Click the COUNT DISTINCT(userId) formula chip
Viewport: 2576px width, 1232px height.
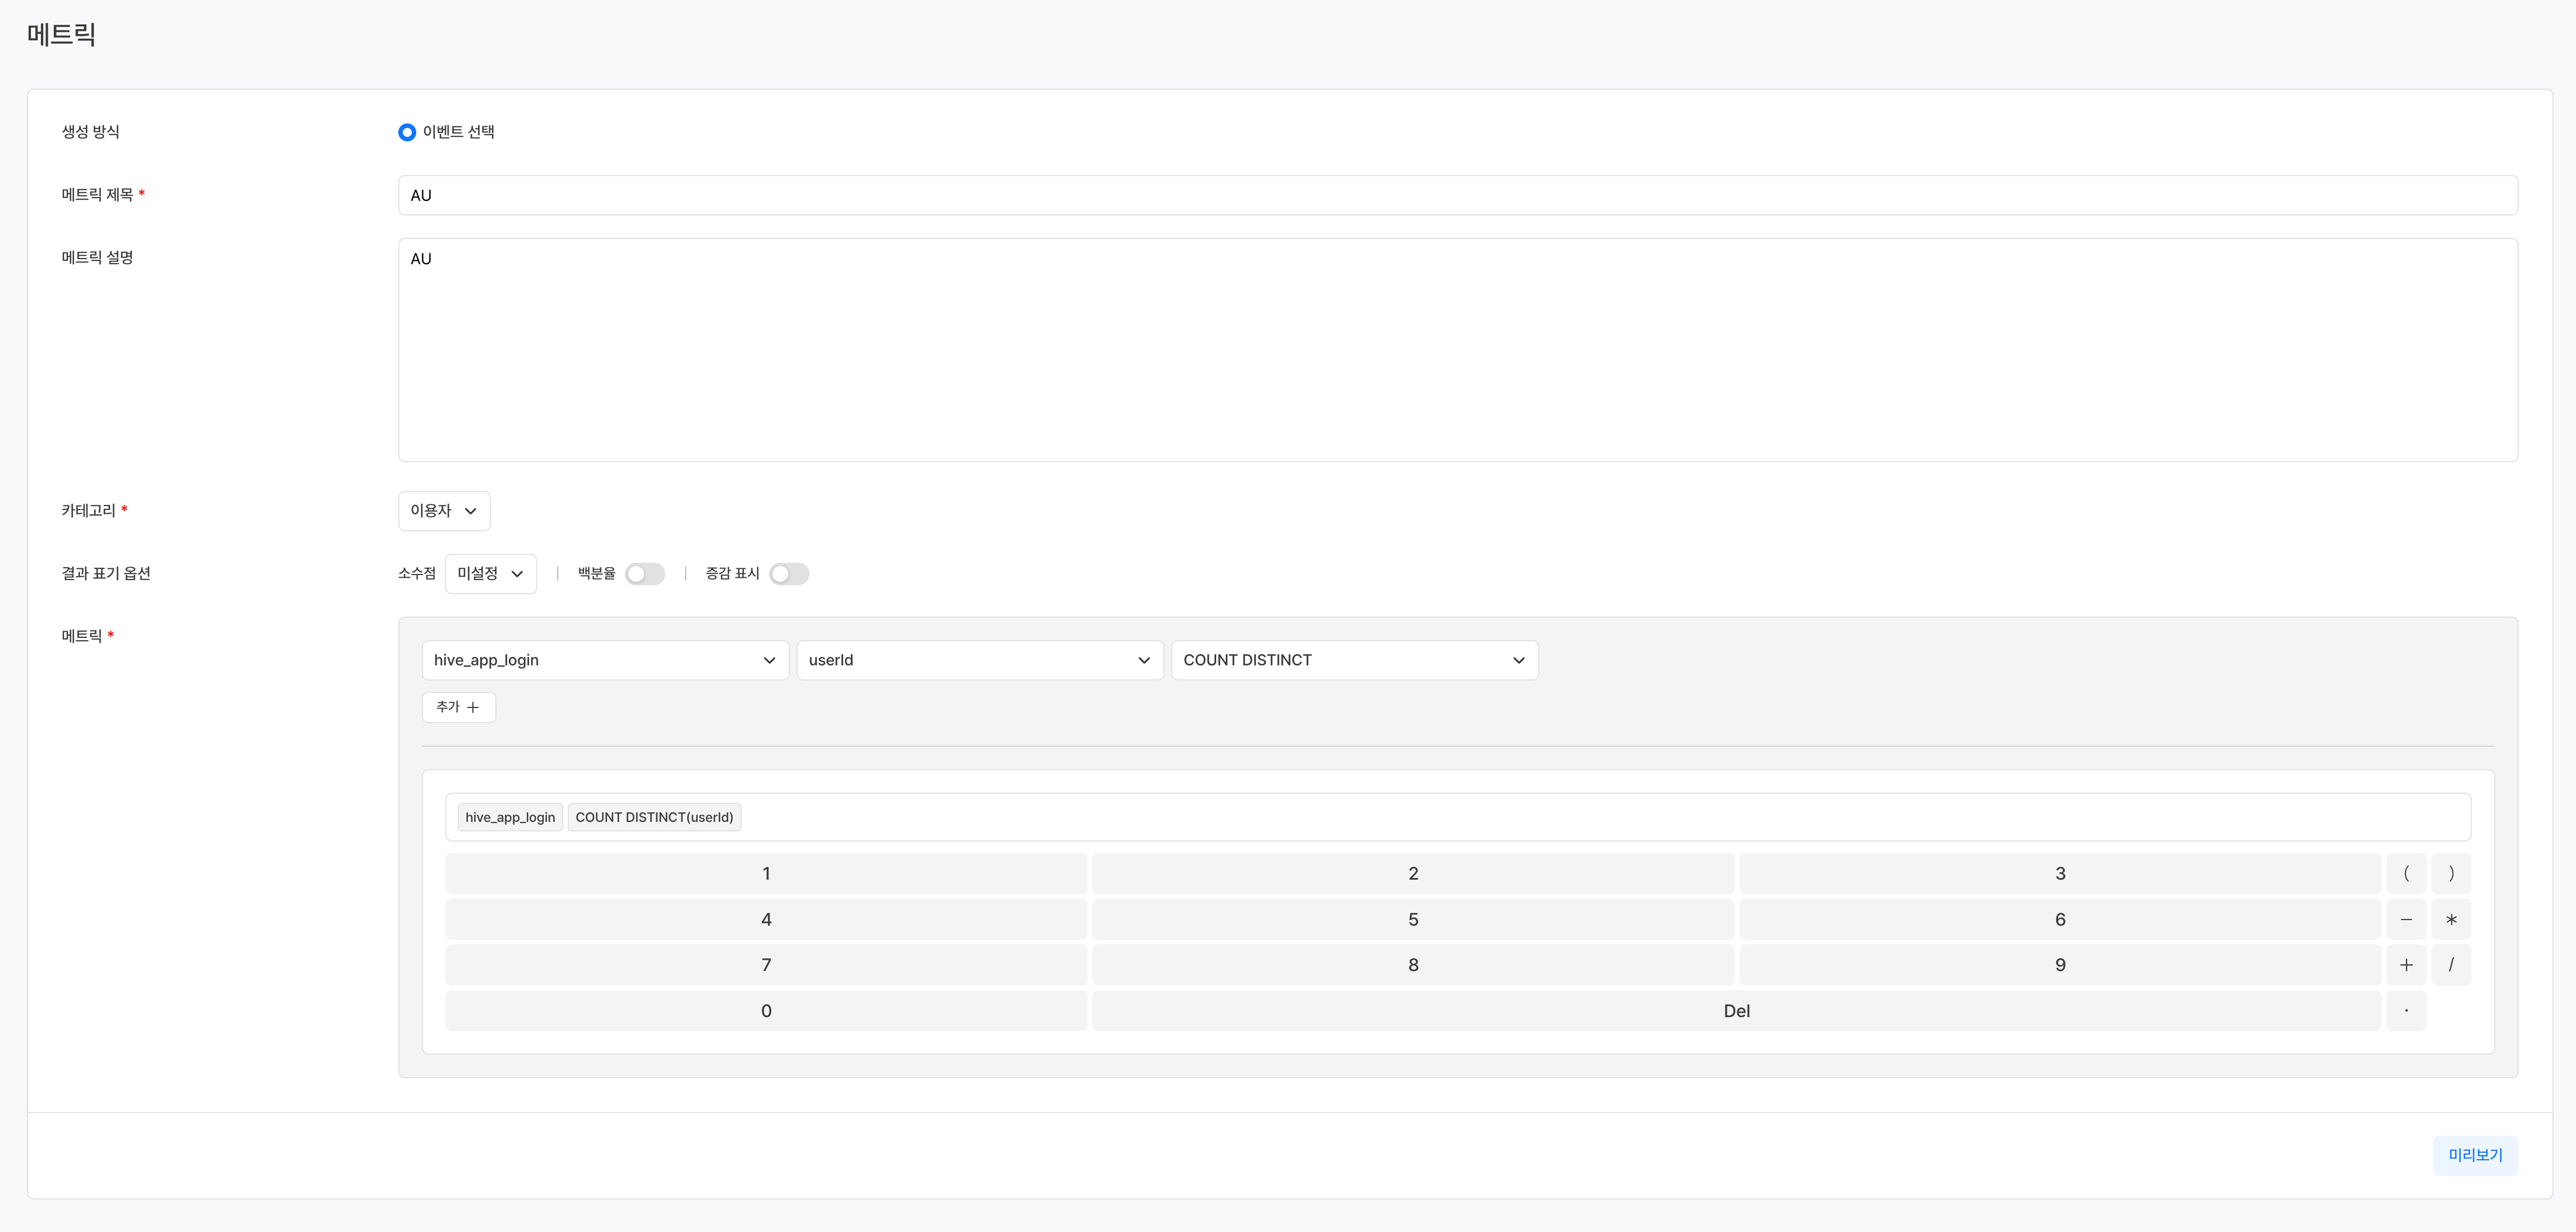click(654, 817)
